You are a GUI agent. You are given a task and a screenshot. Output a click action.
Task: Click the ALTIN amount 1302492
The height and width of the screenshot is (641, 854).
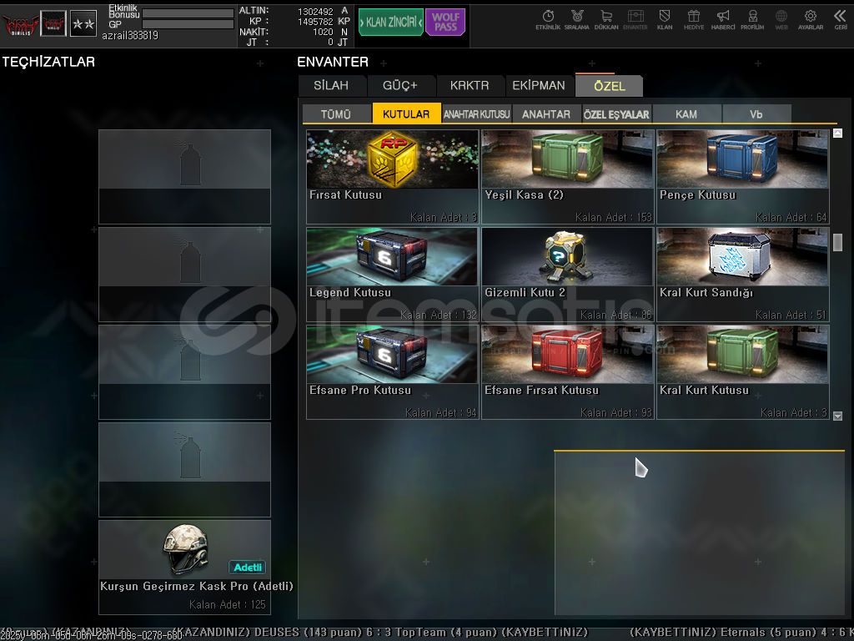[x=315, y=11]
